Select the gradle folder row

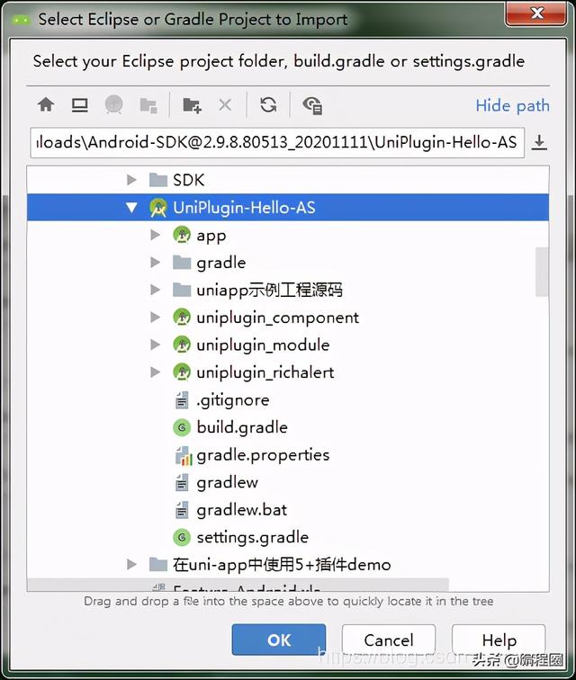click(288, 262)
